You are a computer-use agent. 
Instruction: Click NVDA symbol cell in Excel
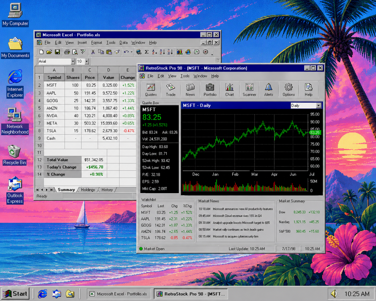coord(54,116)
